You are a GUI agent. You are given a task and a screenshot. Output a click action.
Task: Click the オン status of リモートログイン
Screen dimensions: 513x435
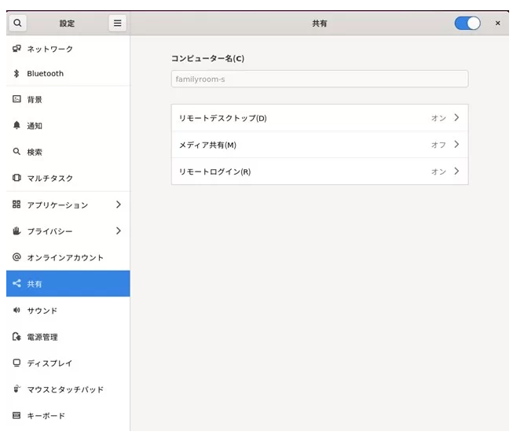[438, 171]
